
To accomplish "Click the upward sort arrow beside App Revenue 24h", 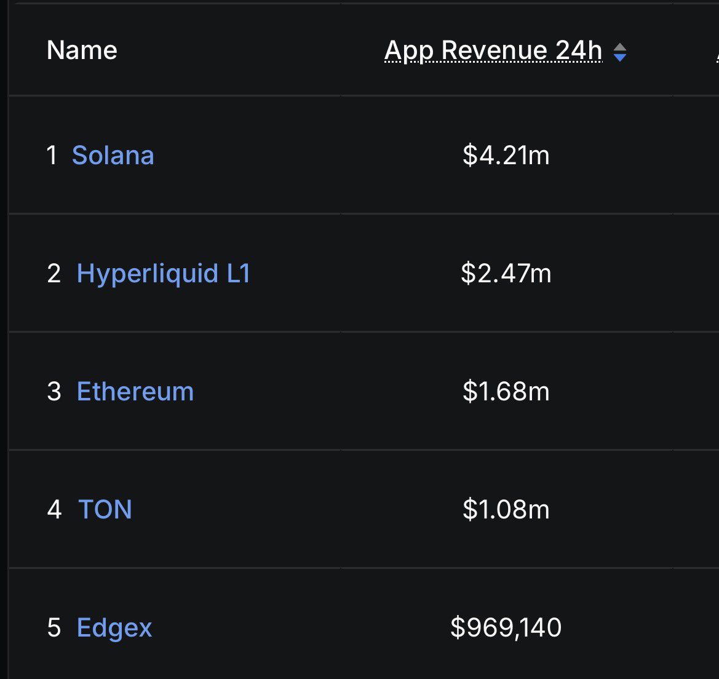I will click(x=620, y=47).
